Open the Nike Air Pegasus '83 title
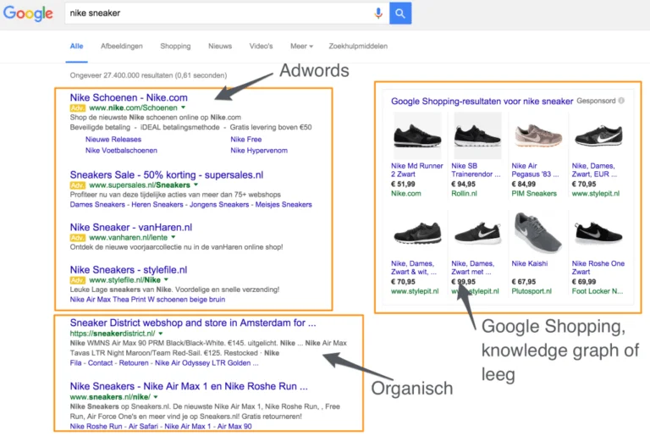The image size is (650, 436). [535, 170]
